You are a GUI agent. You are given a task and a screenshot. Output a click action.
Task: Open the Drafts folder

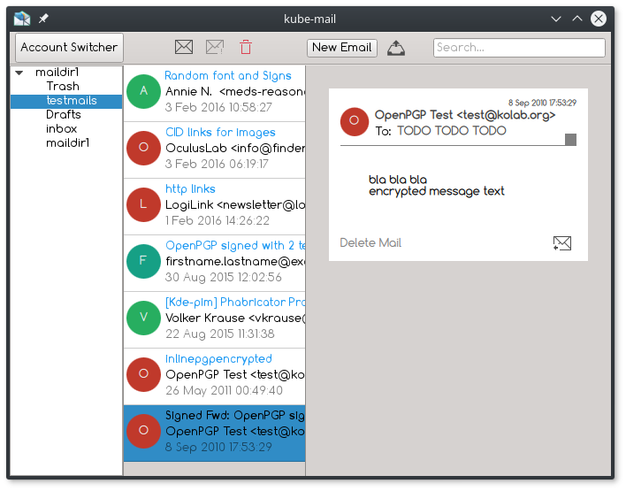pyautogui.click(x=64, y=115)
